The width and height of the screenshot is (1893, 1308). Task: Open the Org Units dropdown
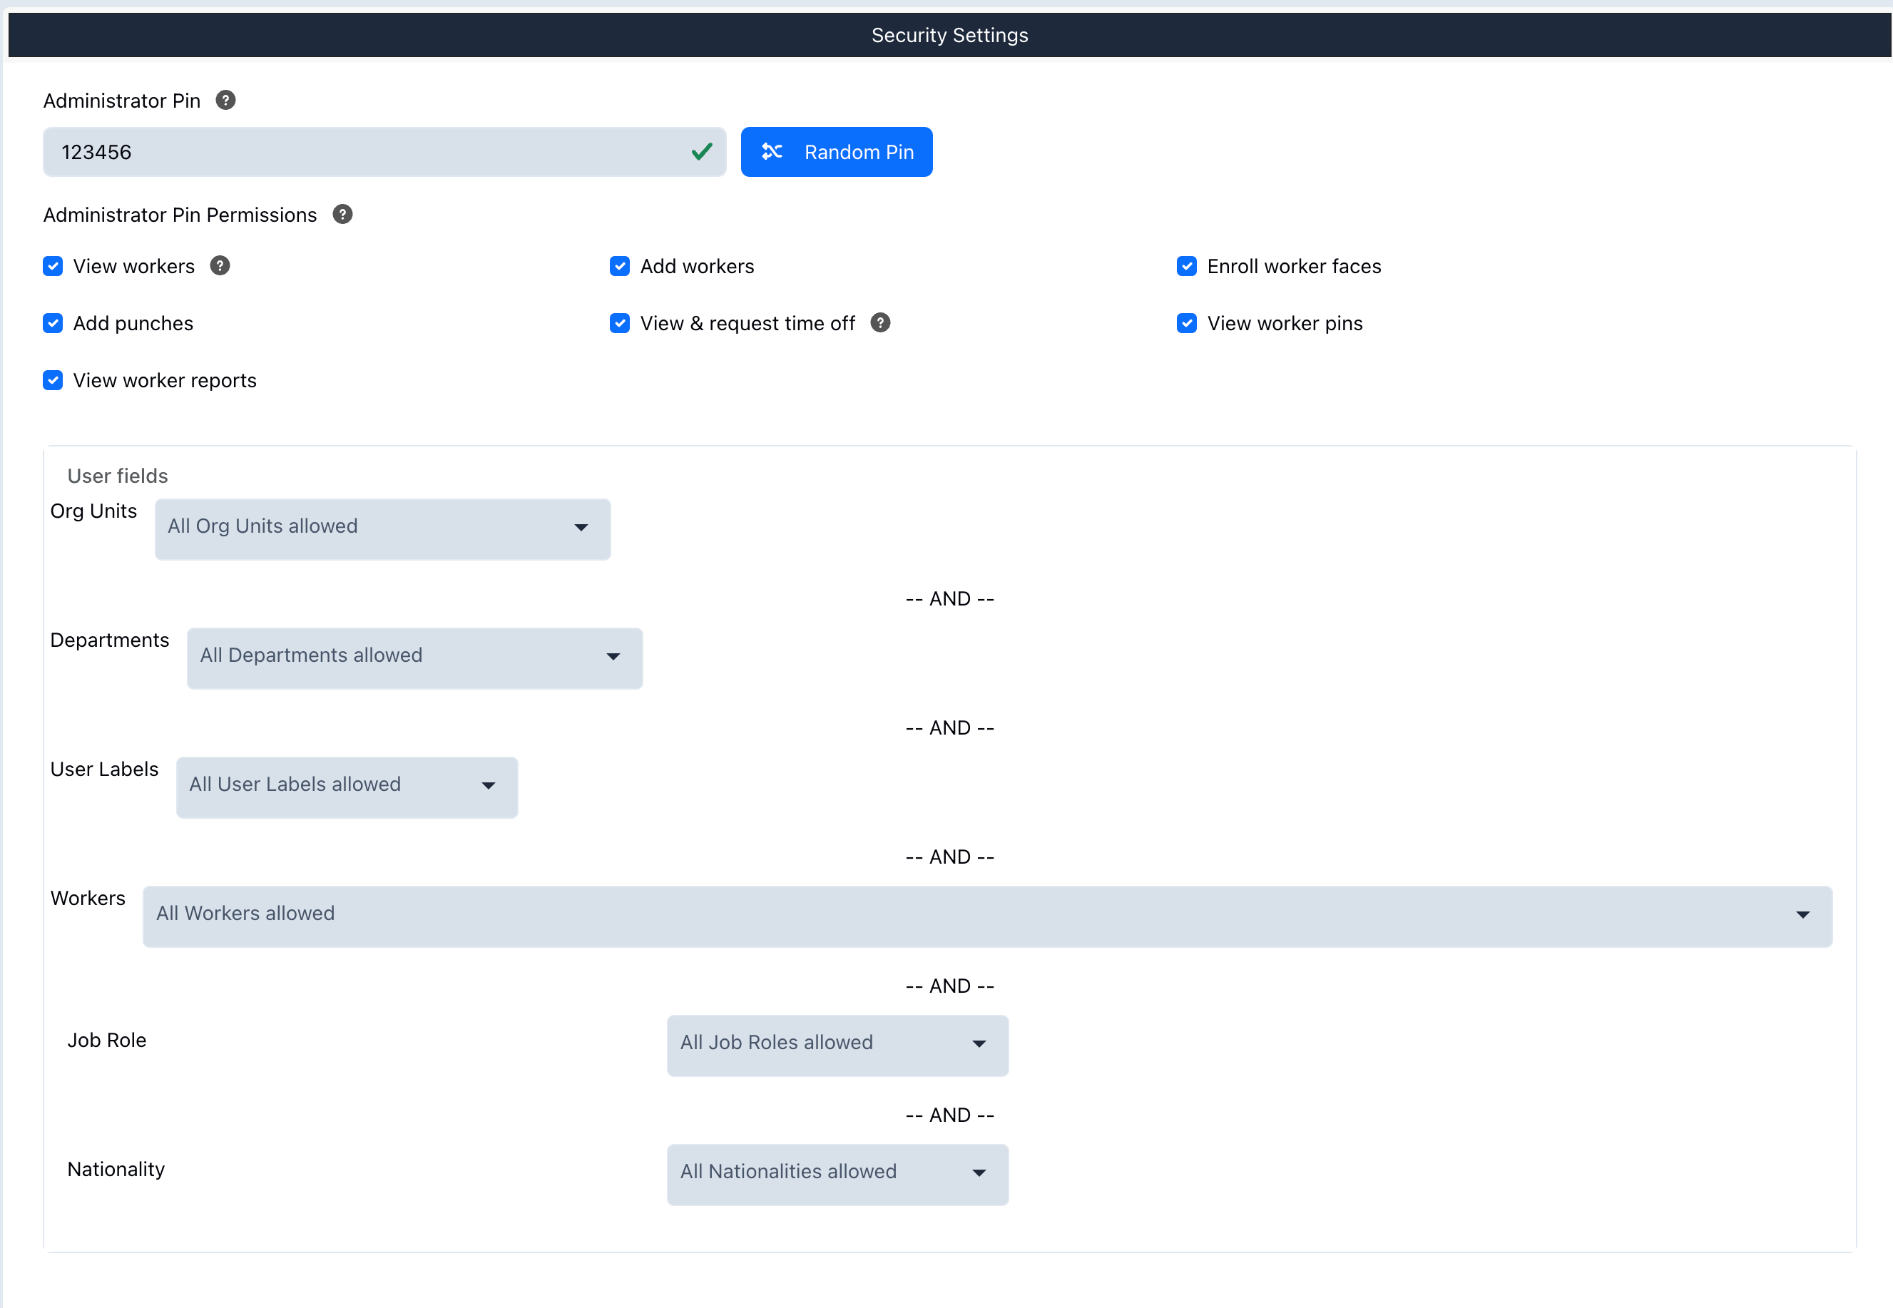click(383, 529)
